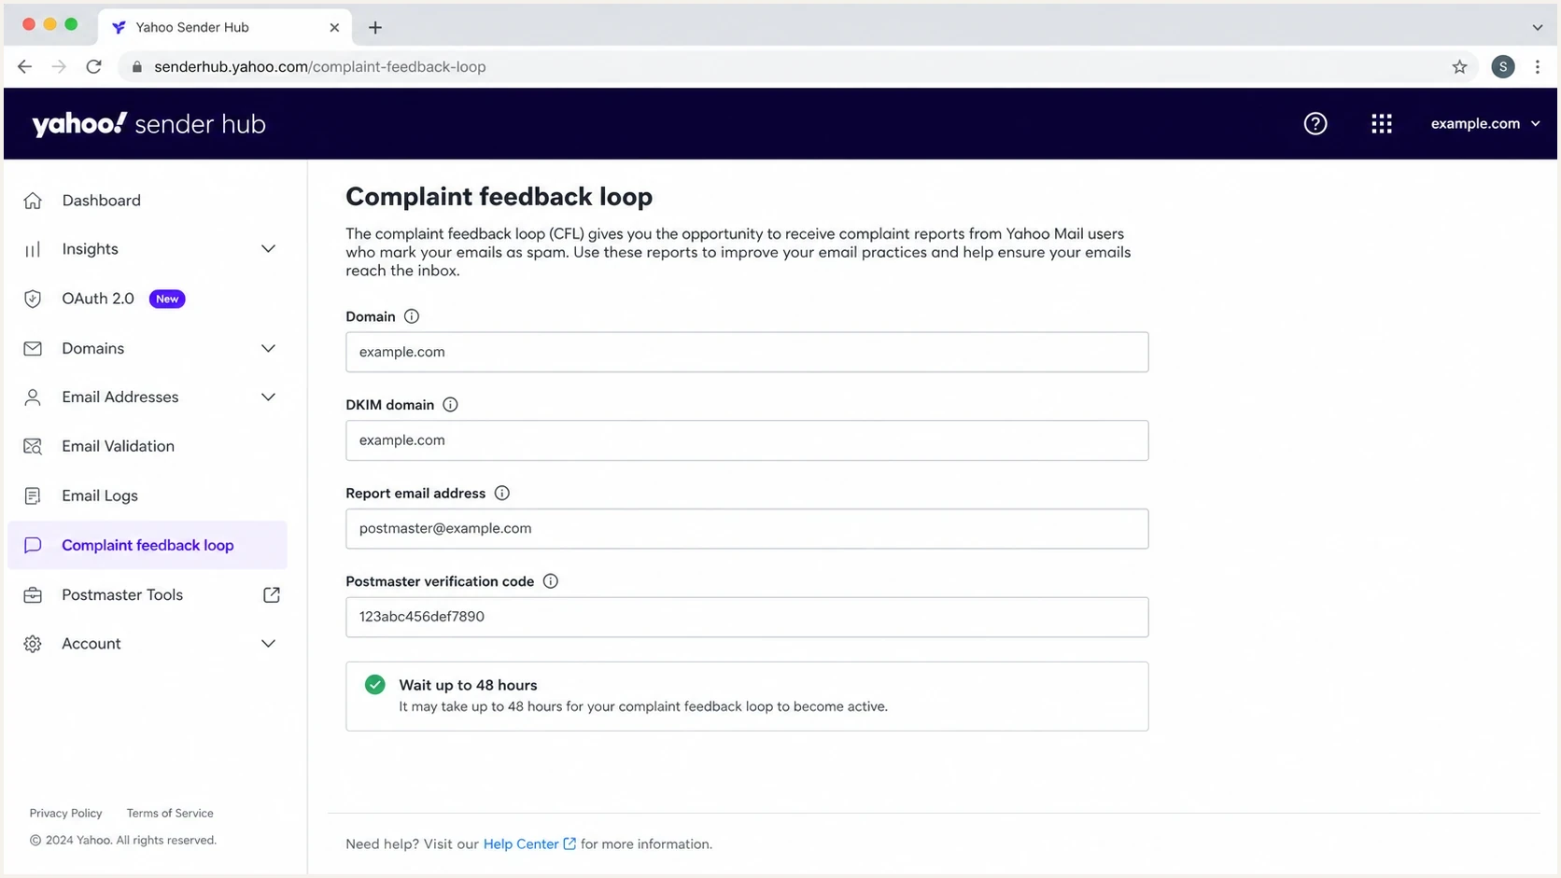Click into the DKIM domain field
This screenshot has height=878, width=1561.
pyautogui.click(x=747, y=440)
